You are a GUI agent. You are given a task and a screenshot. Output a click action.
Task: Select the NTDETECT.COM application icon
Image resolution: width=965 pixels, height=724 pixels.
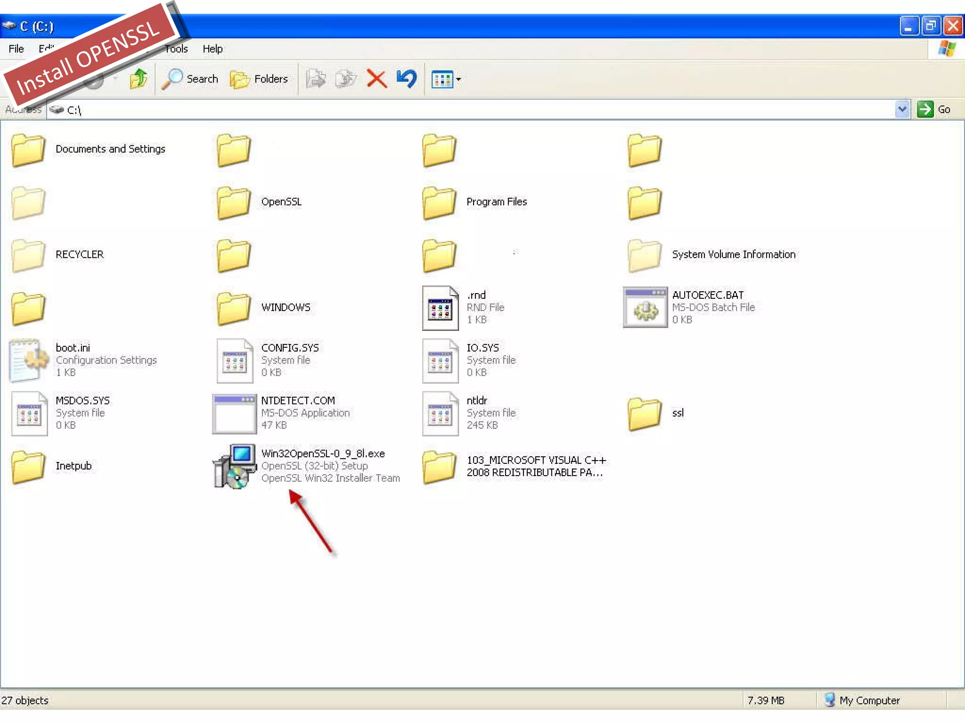tap(234, 413)
